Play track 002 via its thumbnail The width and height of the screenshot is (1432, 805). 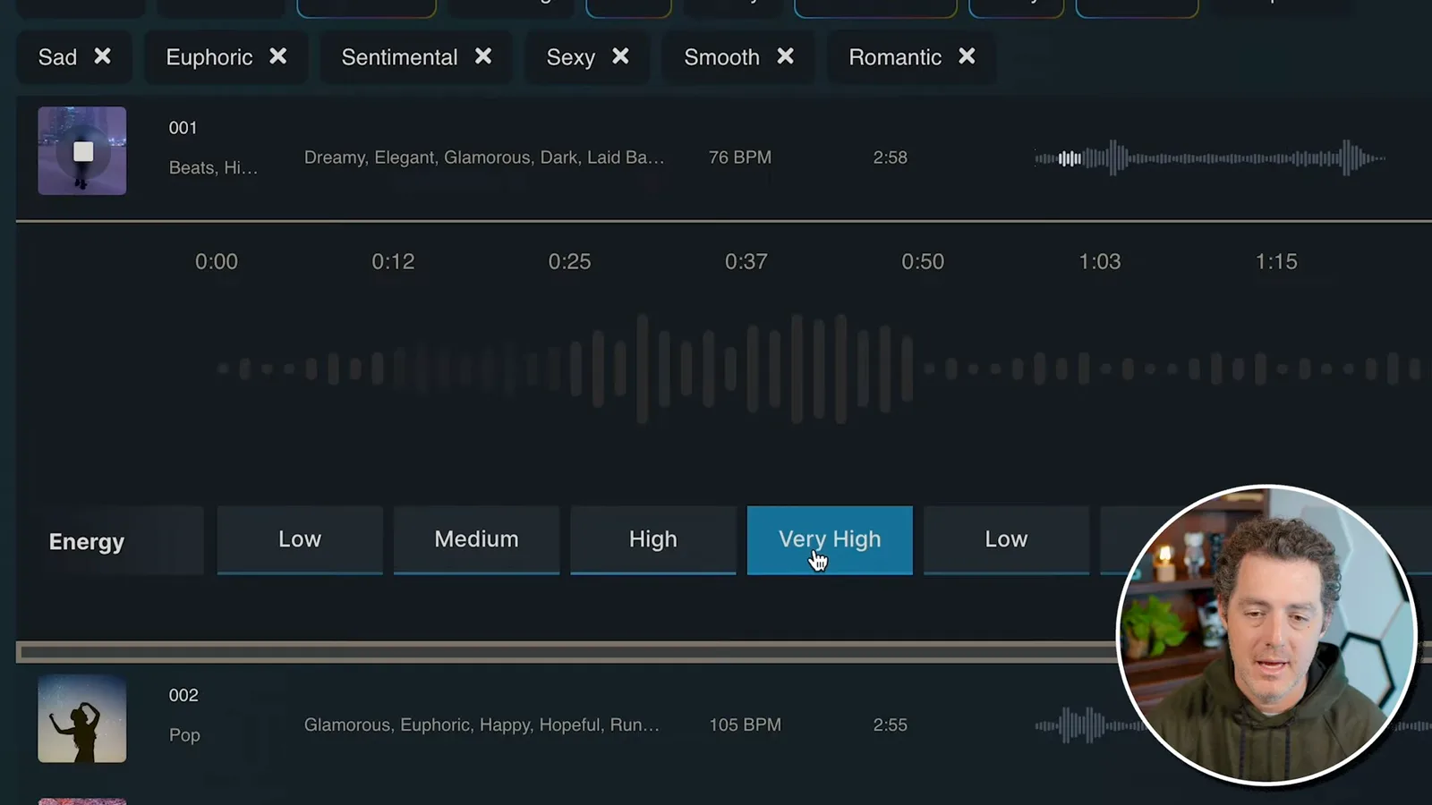82,718
